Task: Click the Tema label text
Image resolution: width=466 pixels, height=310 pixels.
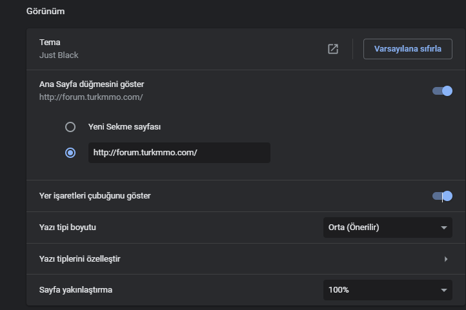Action: point(50,43)
